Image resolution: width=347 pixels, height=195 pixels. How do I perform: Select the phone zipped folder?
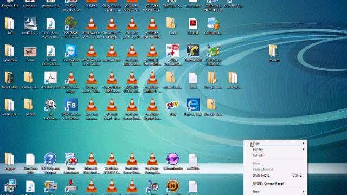29,105
